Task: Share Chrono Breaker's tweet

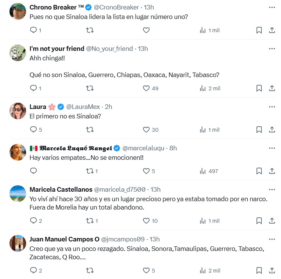Action: click(272, 30)
